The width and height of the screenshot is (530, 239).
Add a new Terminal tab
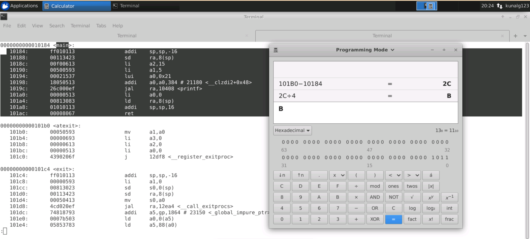point(515,36)
